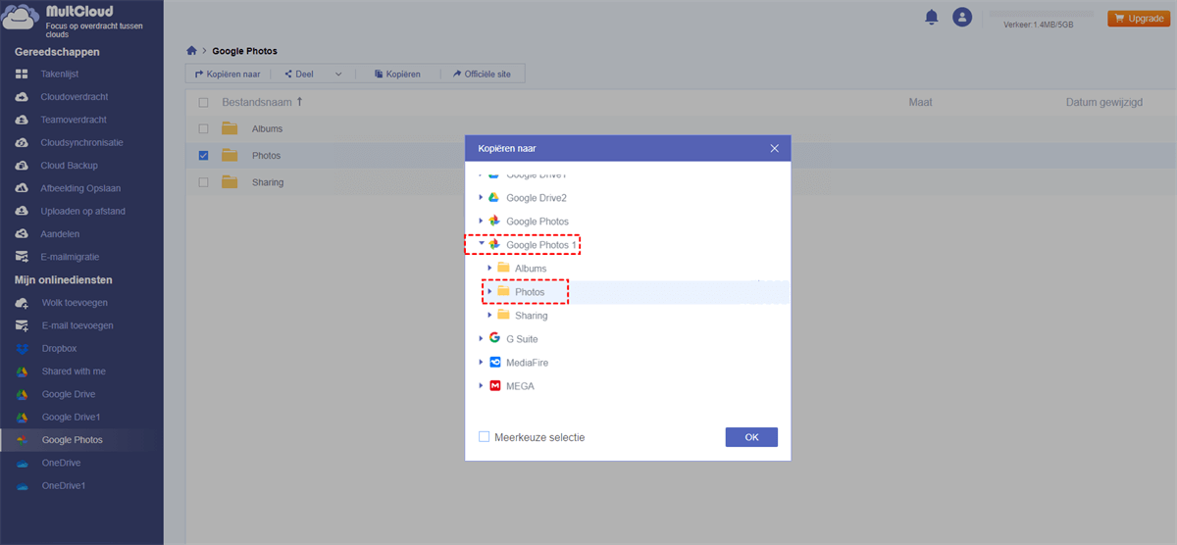Viewport: 1177px width, 545px height.
Task: Click the Afbeelding Opslaan icon
Action: pyautogui.click(x=22, y=188)
